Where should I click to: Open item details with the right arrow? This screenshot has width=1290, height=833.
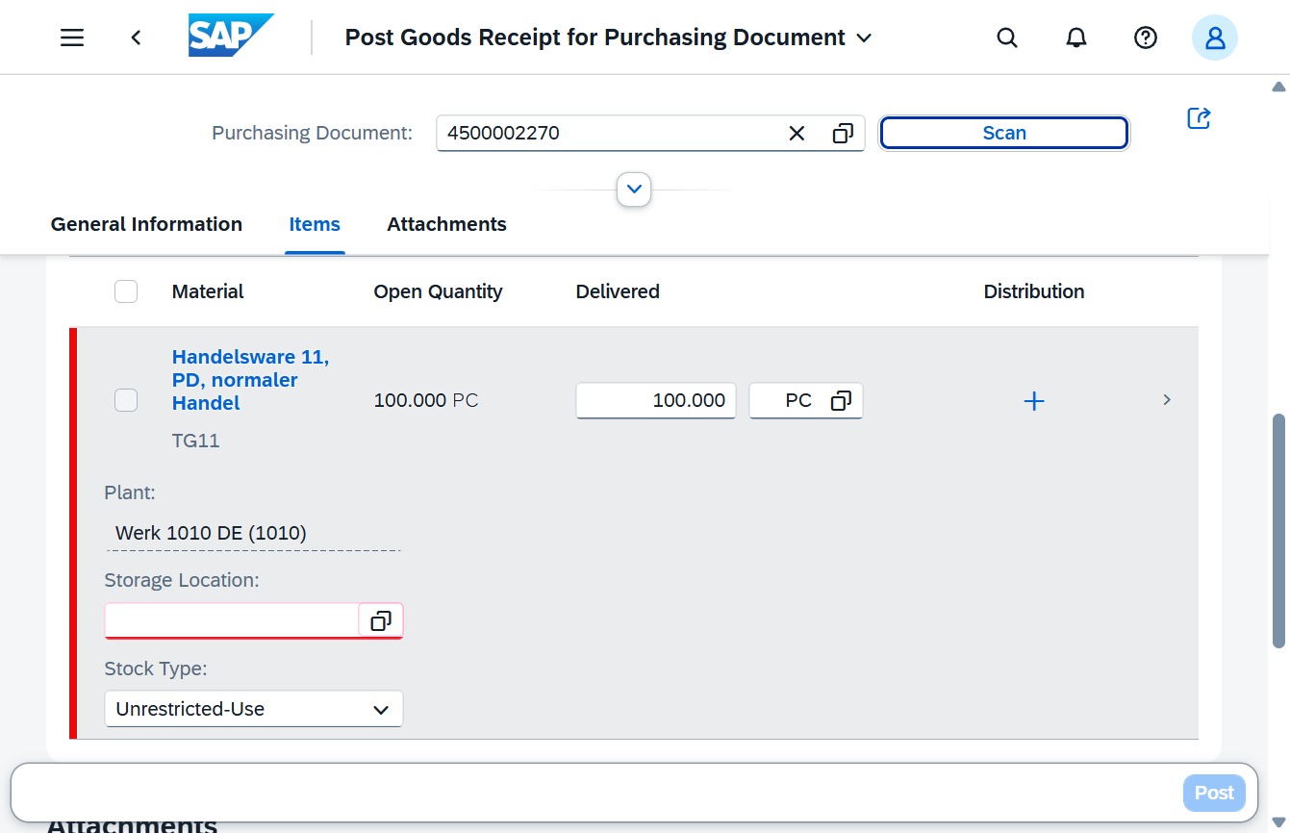click(x=1167, y=400)
